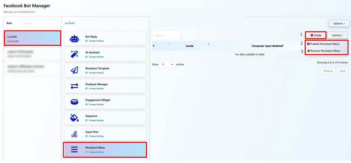The width and height of the screenshot is (351, 163).
Task: Click the Next pagination button
Action: (x=342, y=71)
